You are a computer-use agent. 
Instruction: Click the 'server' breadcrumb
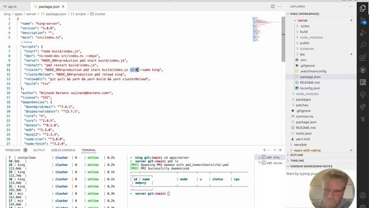click(x=31, y=14)
